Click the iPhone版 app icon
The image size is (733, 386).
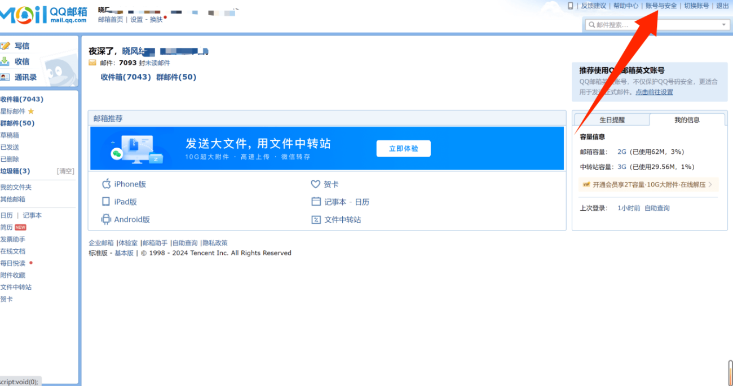coord(107,184)
